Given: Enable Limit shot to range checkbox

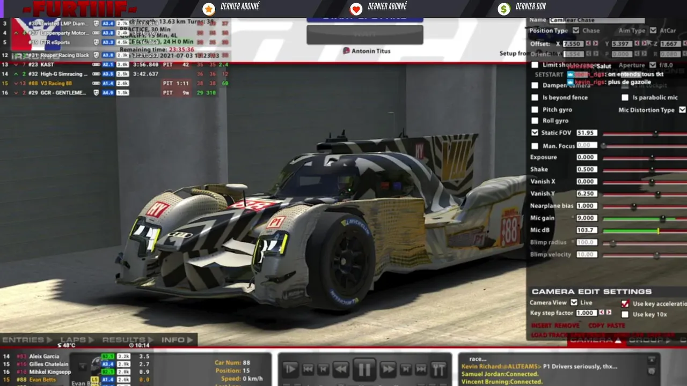Looking at the screenshot, I should coord(535,65).
